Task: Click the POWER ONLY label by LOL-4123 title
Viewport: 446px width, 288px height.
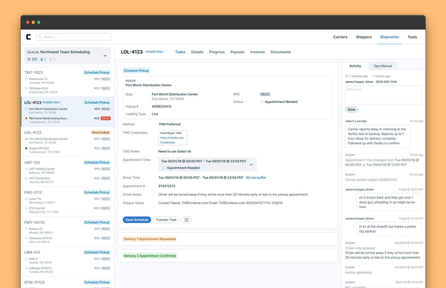Action: pos(155,52)
